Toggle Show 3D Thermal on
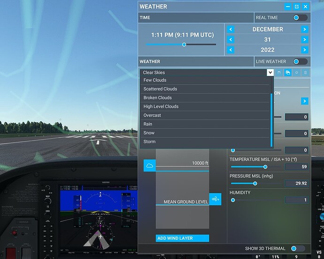The image size is (324, 259). [297, 249]
